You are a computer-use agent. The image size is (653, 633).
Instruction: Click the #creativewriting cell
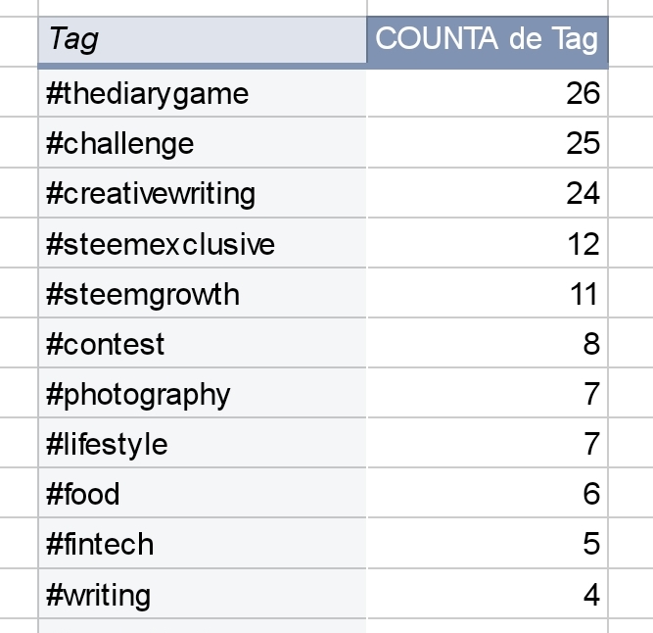click(203, 193)
